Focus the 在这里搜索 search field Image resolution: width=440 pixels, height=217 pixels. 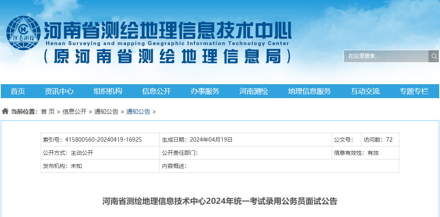click(x=386, y=56)
